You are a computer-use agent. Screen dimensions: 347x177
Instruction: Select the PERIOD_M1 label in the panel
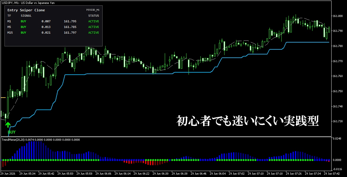(x=92, y=10)
